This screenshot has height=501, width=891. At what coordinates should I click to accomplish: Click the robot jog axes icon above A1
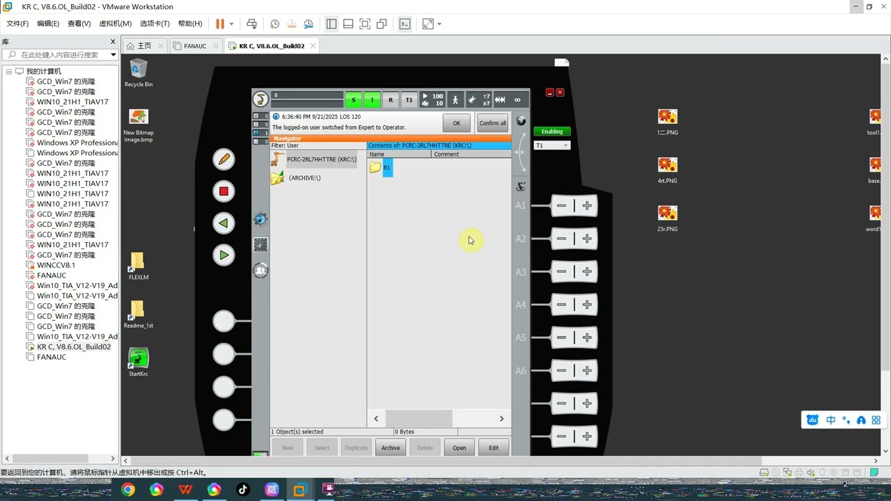521,186
